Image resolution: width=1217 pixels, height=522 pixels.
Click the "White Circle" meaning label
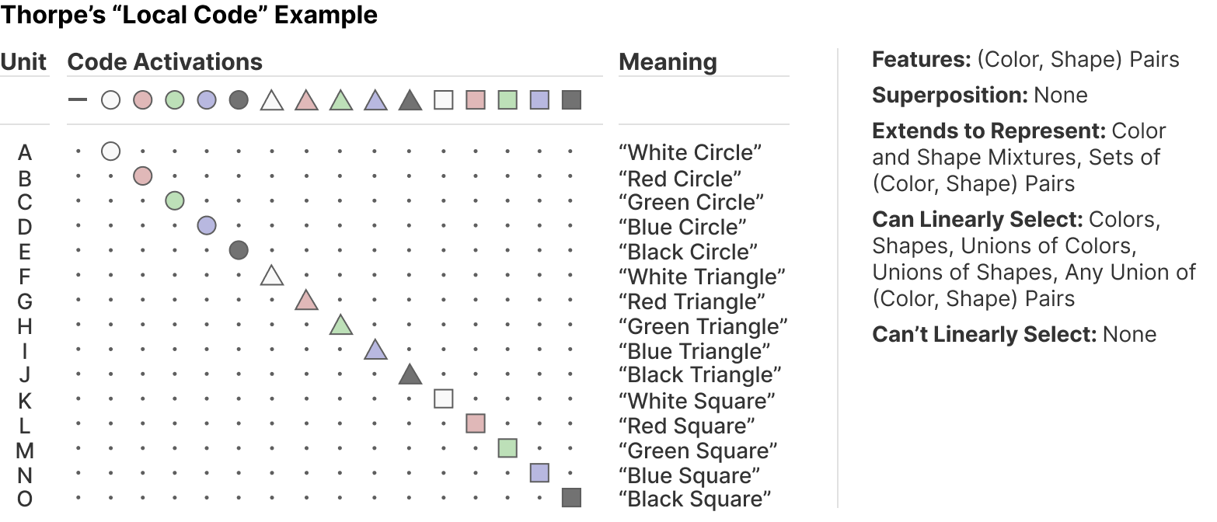pos(691,152)
